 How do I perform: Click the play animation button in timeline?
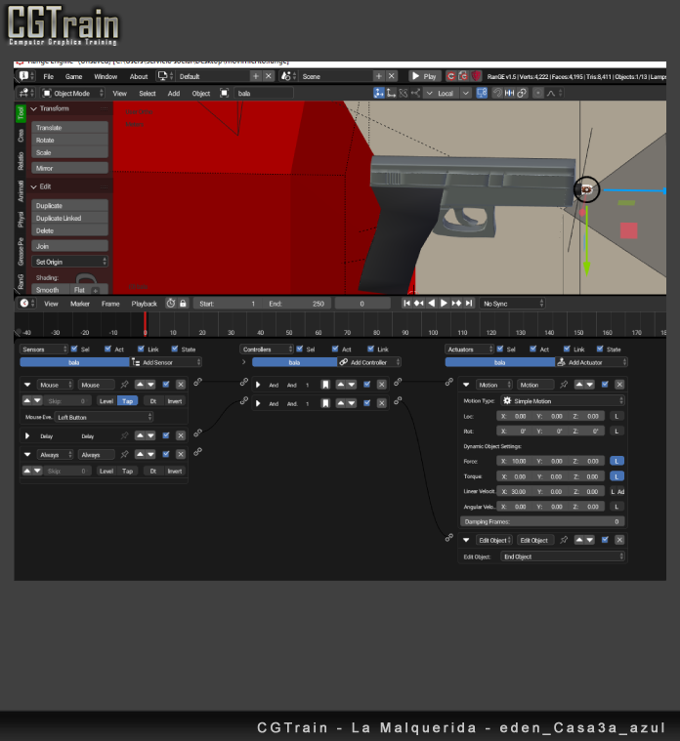coord(444,304)
